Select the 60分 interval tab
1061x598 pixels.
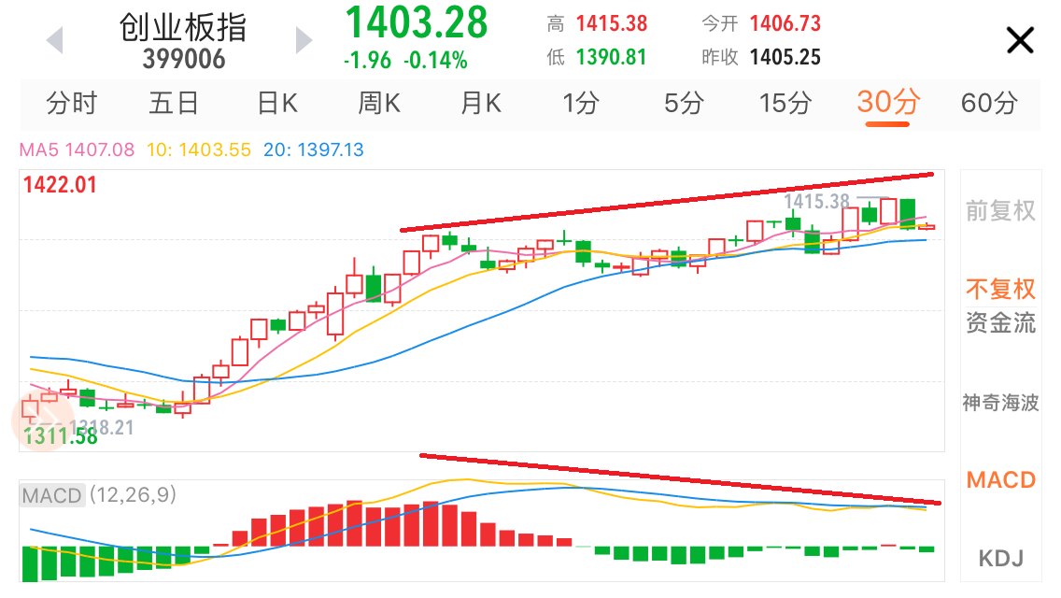[x=989, y=104]
